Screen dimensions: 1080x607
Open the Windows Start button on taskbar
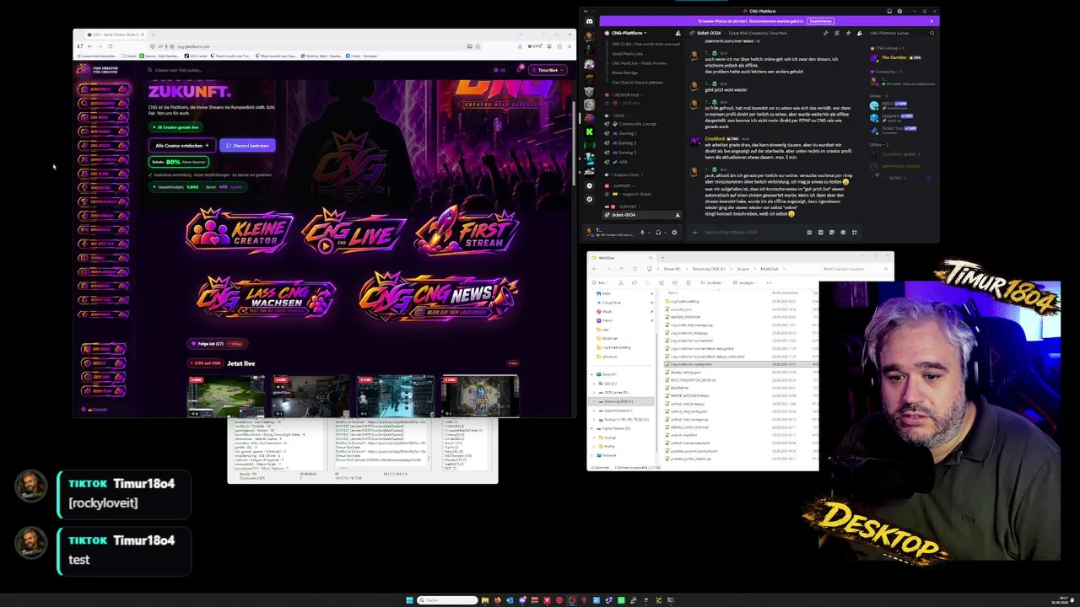click(x=409, y=600)
